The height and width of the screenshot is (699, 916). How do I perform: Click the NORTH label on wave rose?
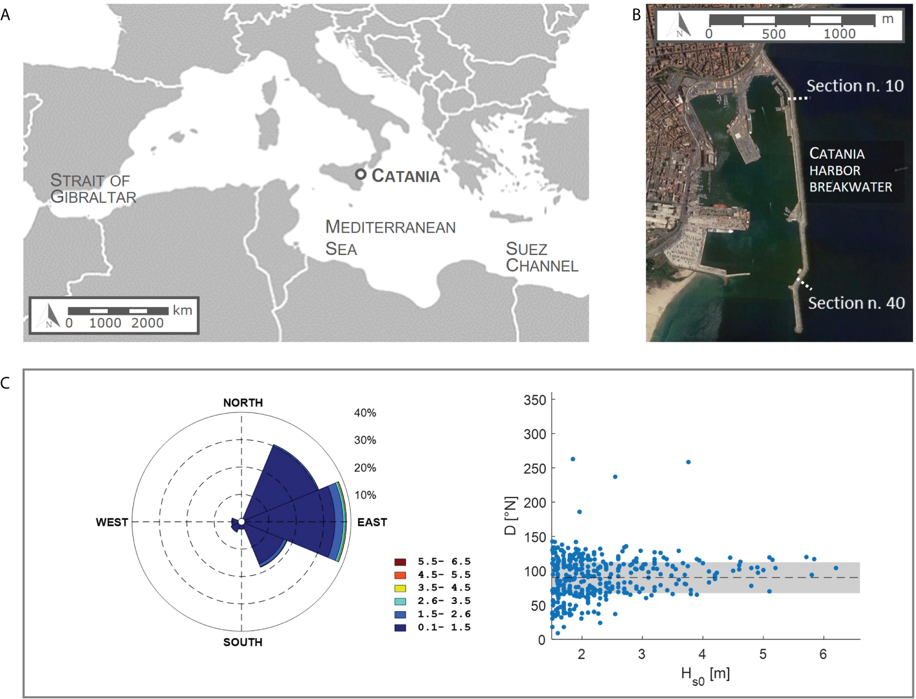click(x=243, y=403)
